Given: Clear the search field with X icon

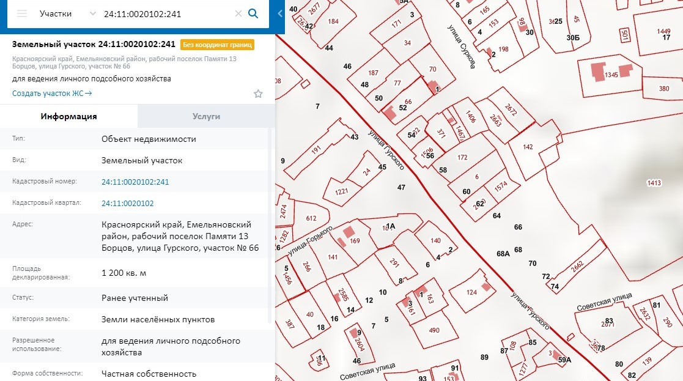Looking at the screenshot, I should pyautogui.click(x=238, y=13).
